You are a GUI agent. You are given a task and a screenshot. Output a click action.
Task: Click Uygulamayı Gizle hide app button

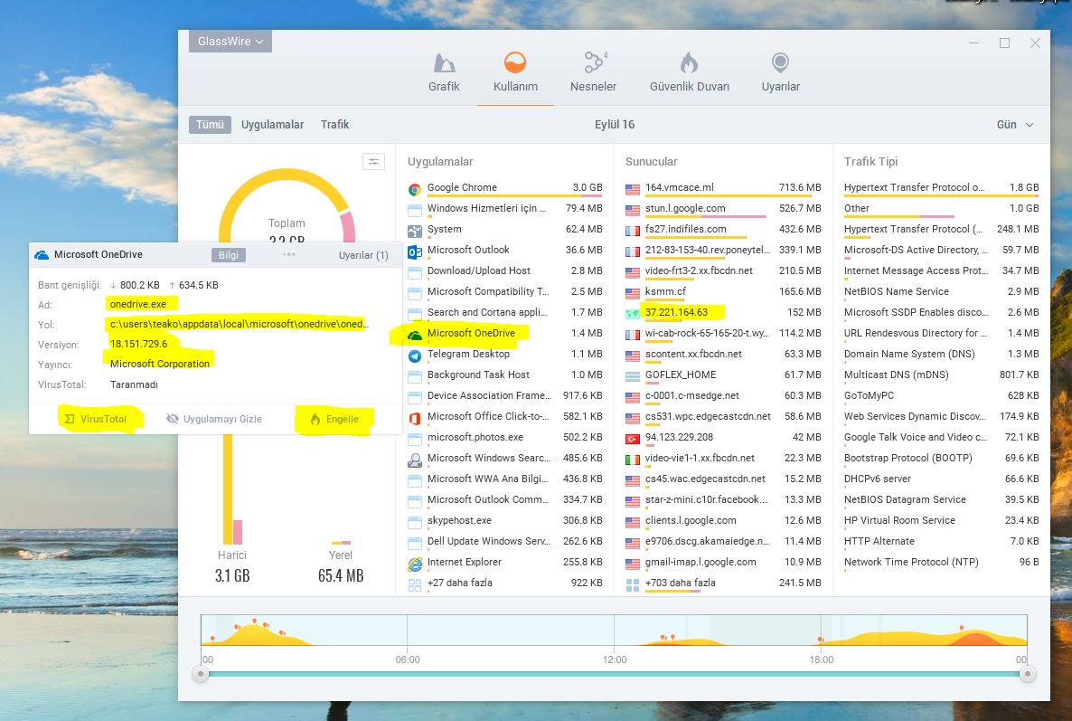(x=214, y=419)
